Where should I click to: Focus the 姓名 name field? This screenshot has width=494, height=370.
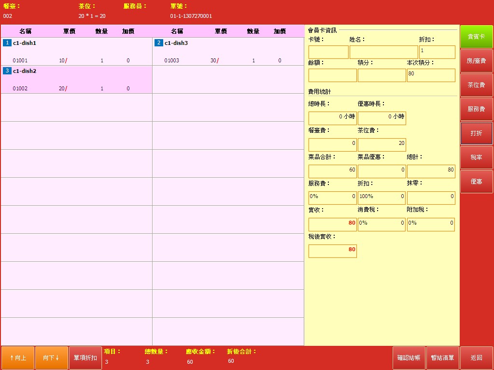tap(383, 52)
